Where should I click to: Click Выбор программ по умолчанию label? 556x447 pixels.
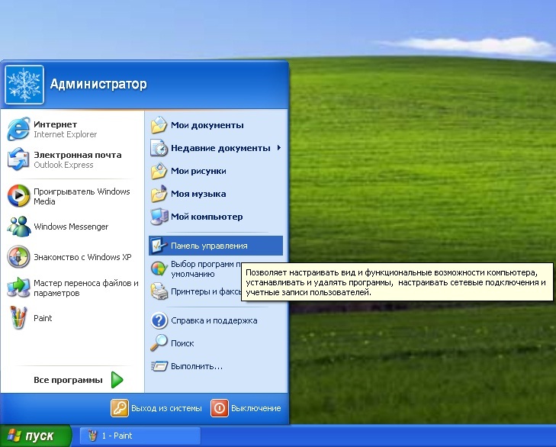(x=206, y=269)
